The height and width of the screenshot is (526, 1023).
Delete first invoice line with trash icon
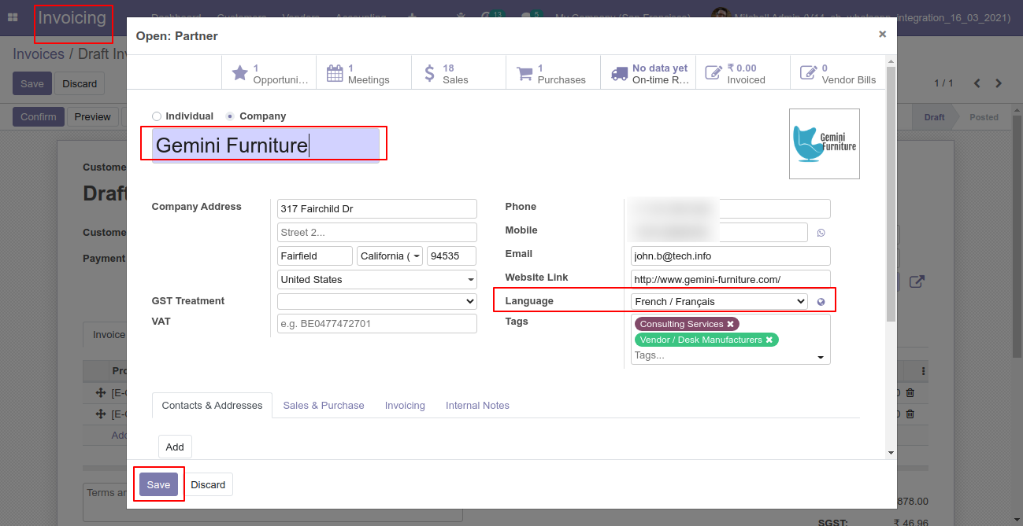tap(910, 393)
